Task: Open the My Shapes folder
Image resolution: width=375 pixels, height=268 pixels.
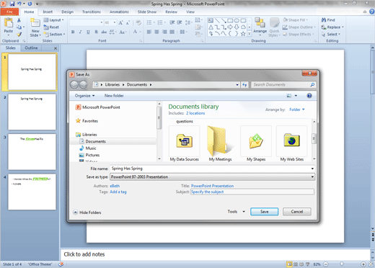Action: 256,143
